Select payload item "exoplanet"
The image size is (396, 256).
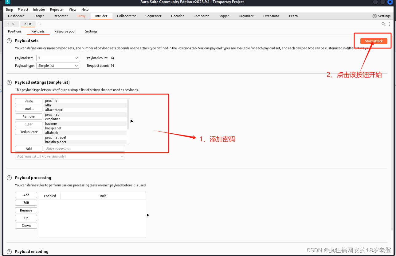tap(86, 119)
